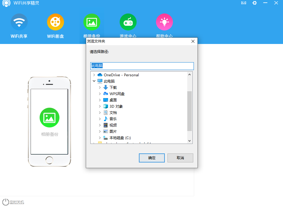This screenshot has width=283, height=207.
Task: Open the WiFi影盘 media disk feature
Action: coord(55,22)
